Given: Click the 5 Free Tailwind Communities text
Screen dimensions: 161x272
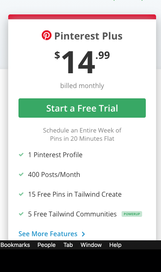Looking at the screenshot, I should (72, 214).
